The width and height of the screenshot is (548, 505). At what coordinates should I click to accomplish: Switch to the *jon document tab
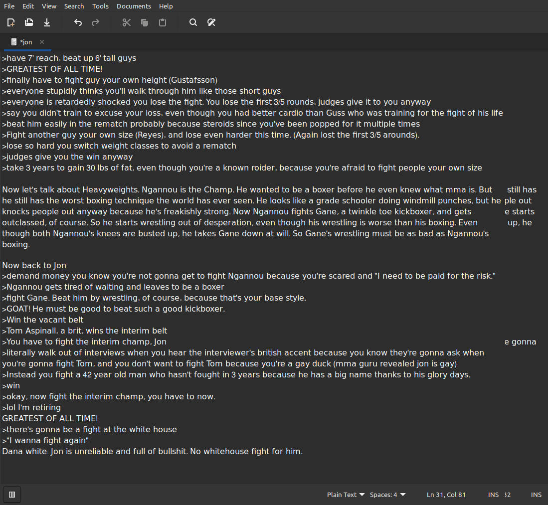[x=26, y=42]
